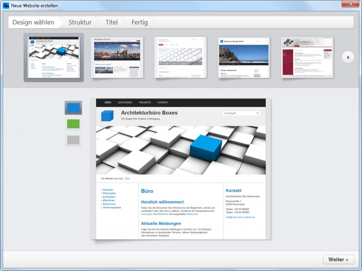
Task: Choose the harbor ship photo design thumbnail
Action: pyautogui.click(x=117, y=57)
